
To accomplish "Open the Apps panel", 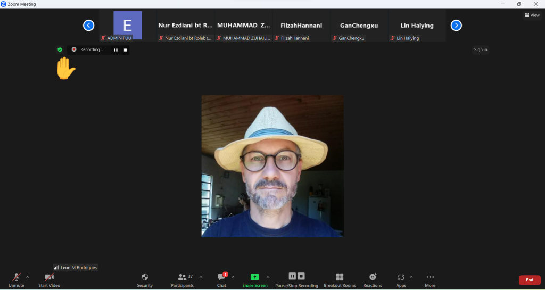I will pyautogui.click(x=401, y=277).
